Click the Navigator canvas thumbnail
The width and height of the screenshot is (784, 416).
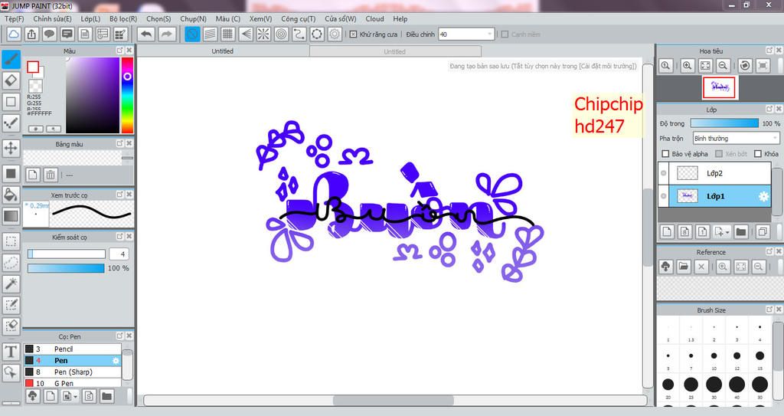pos(719,87)
